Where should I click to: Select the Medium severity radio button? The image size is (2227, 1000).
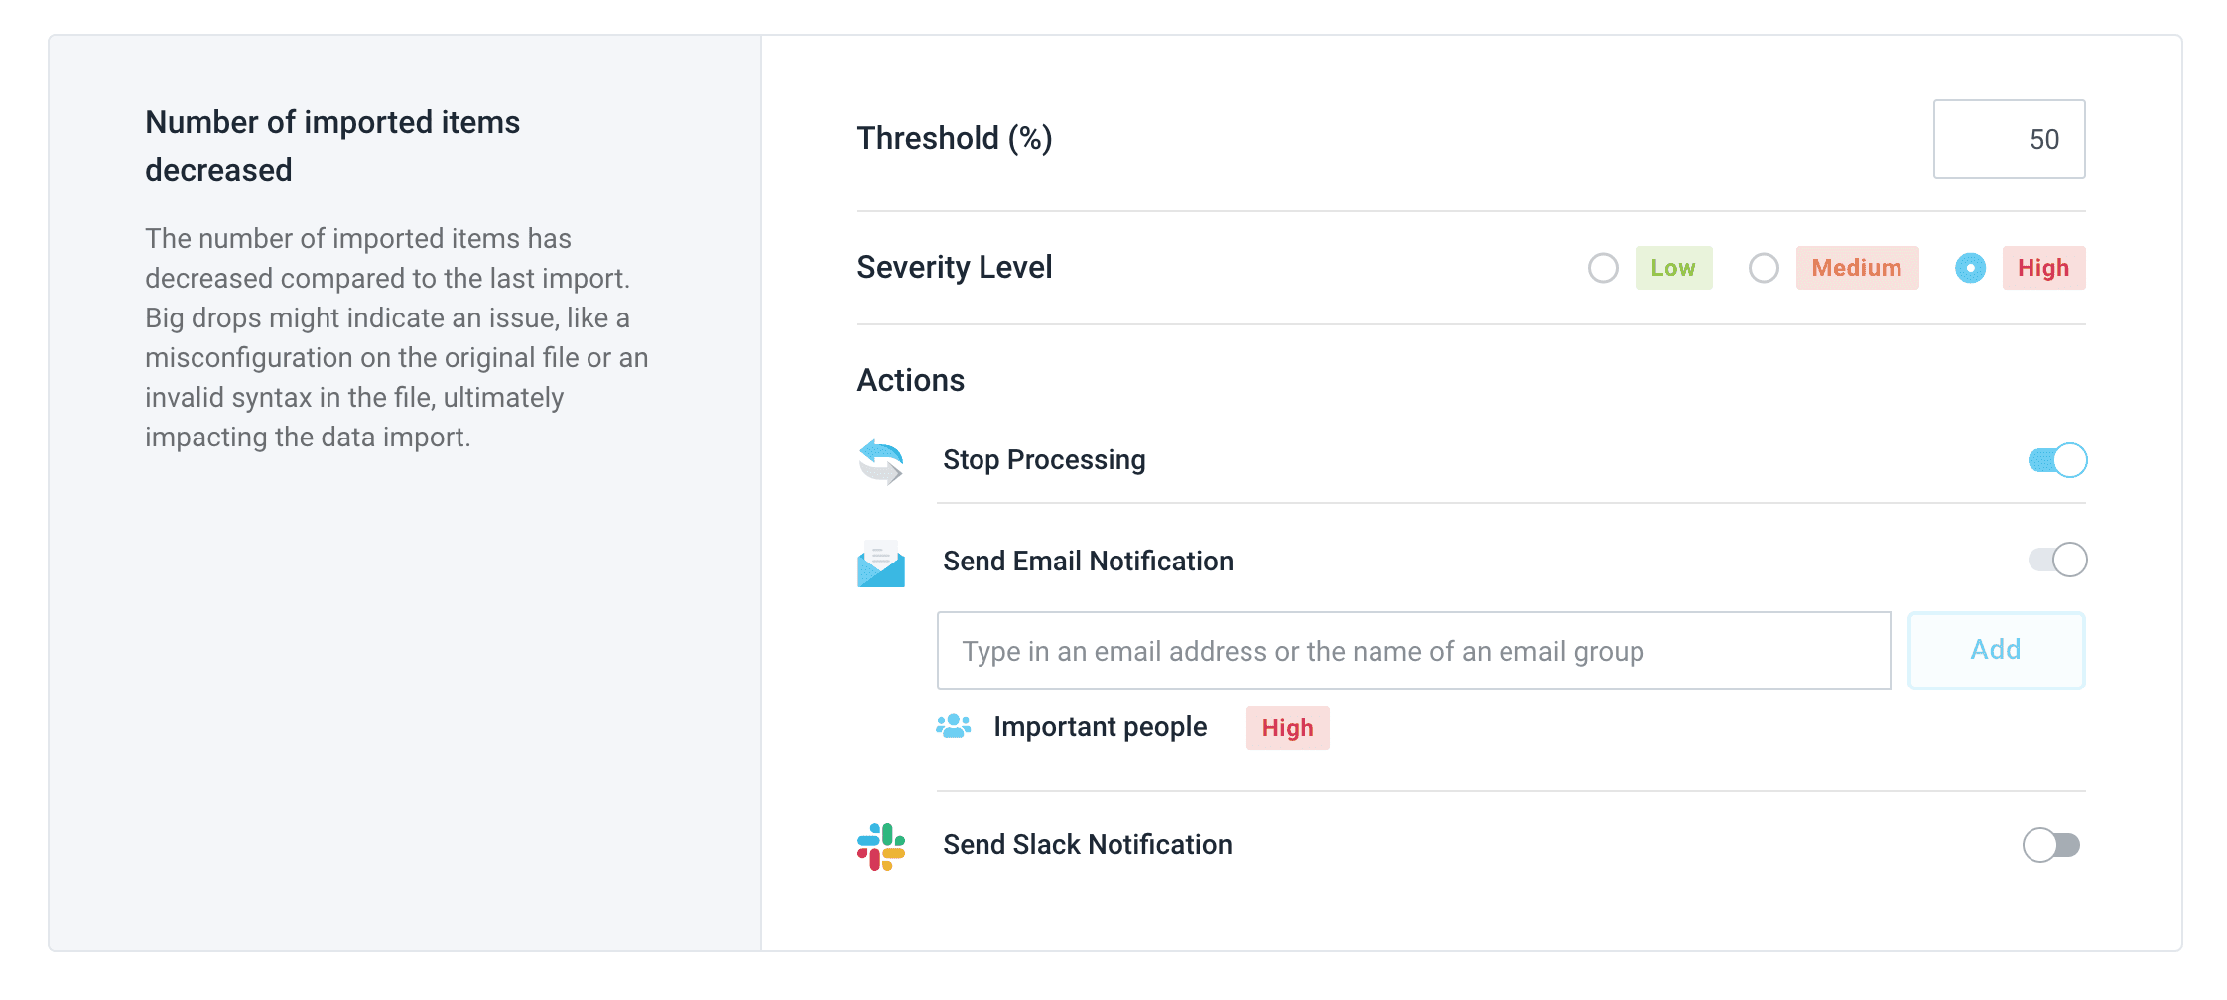(x=1764, y=268)
